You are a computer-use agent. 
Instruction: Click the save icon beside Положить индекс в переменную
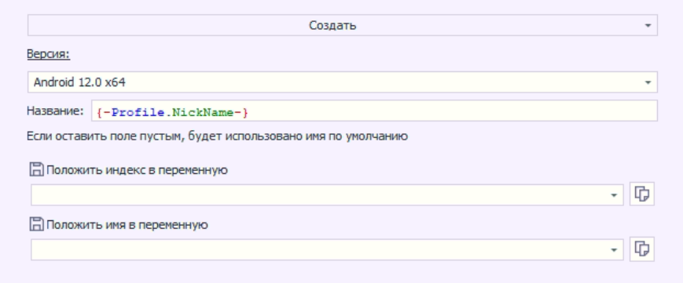[x=37, y=169]
